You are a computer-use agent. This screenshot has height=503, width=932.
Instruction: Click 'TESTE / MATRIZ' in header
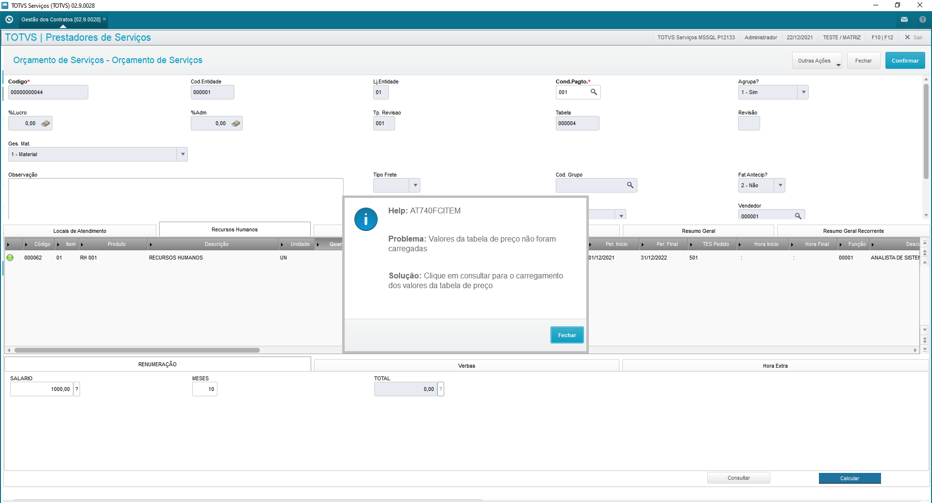(x=842, y=37)
